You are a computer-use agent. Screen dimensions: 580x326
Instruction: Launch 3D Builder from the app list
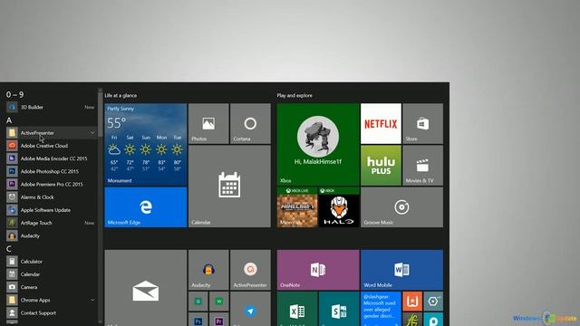51,107
